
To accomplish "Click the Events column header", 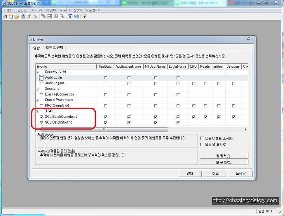I will point(66,67).
